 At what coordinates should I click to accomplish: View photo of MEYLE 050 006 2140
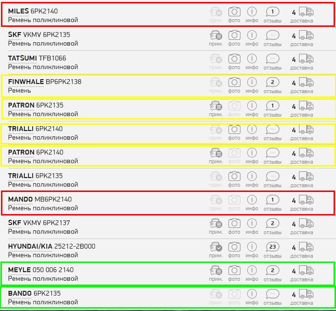point(234,273)
